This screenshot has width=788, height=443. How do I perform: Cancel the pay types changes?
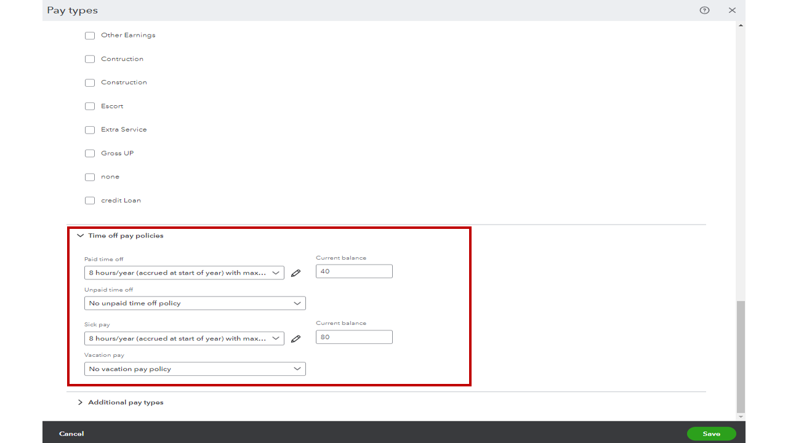pyautogui.click(x=71, y=433)
